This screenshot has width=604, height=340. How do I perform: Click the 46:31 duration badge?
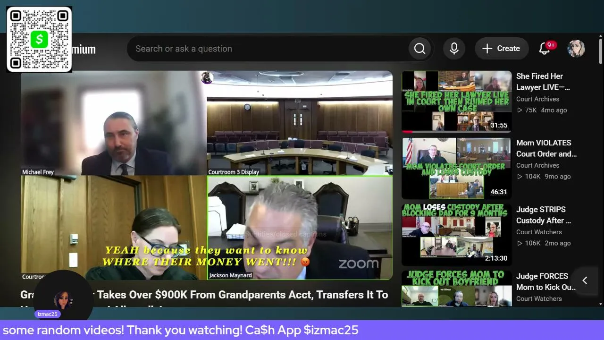coord(499,192)
